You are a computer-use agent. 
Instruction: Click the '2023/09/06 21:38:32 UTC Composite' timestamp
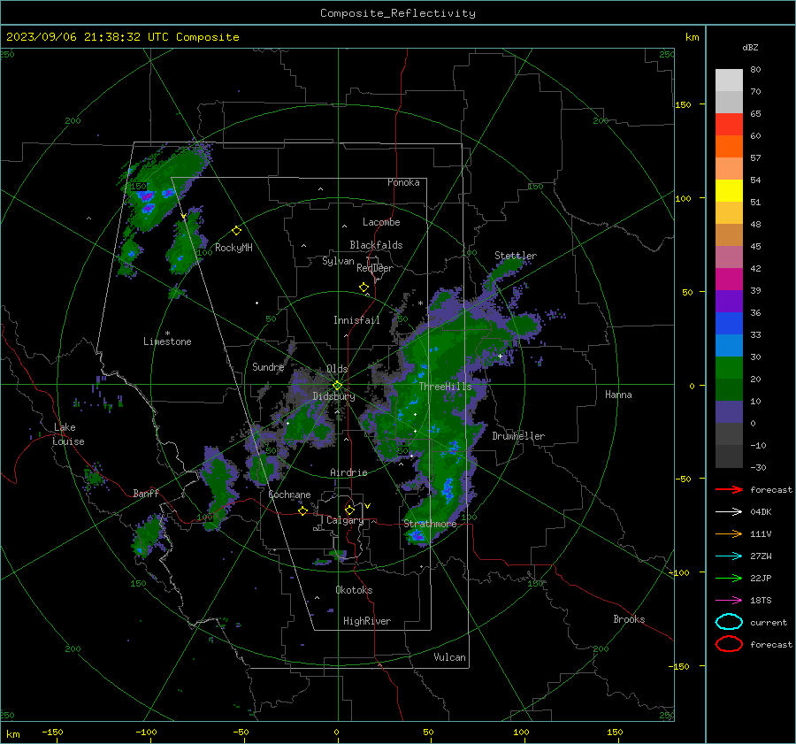click(122, 37)
